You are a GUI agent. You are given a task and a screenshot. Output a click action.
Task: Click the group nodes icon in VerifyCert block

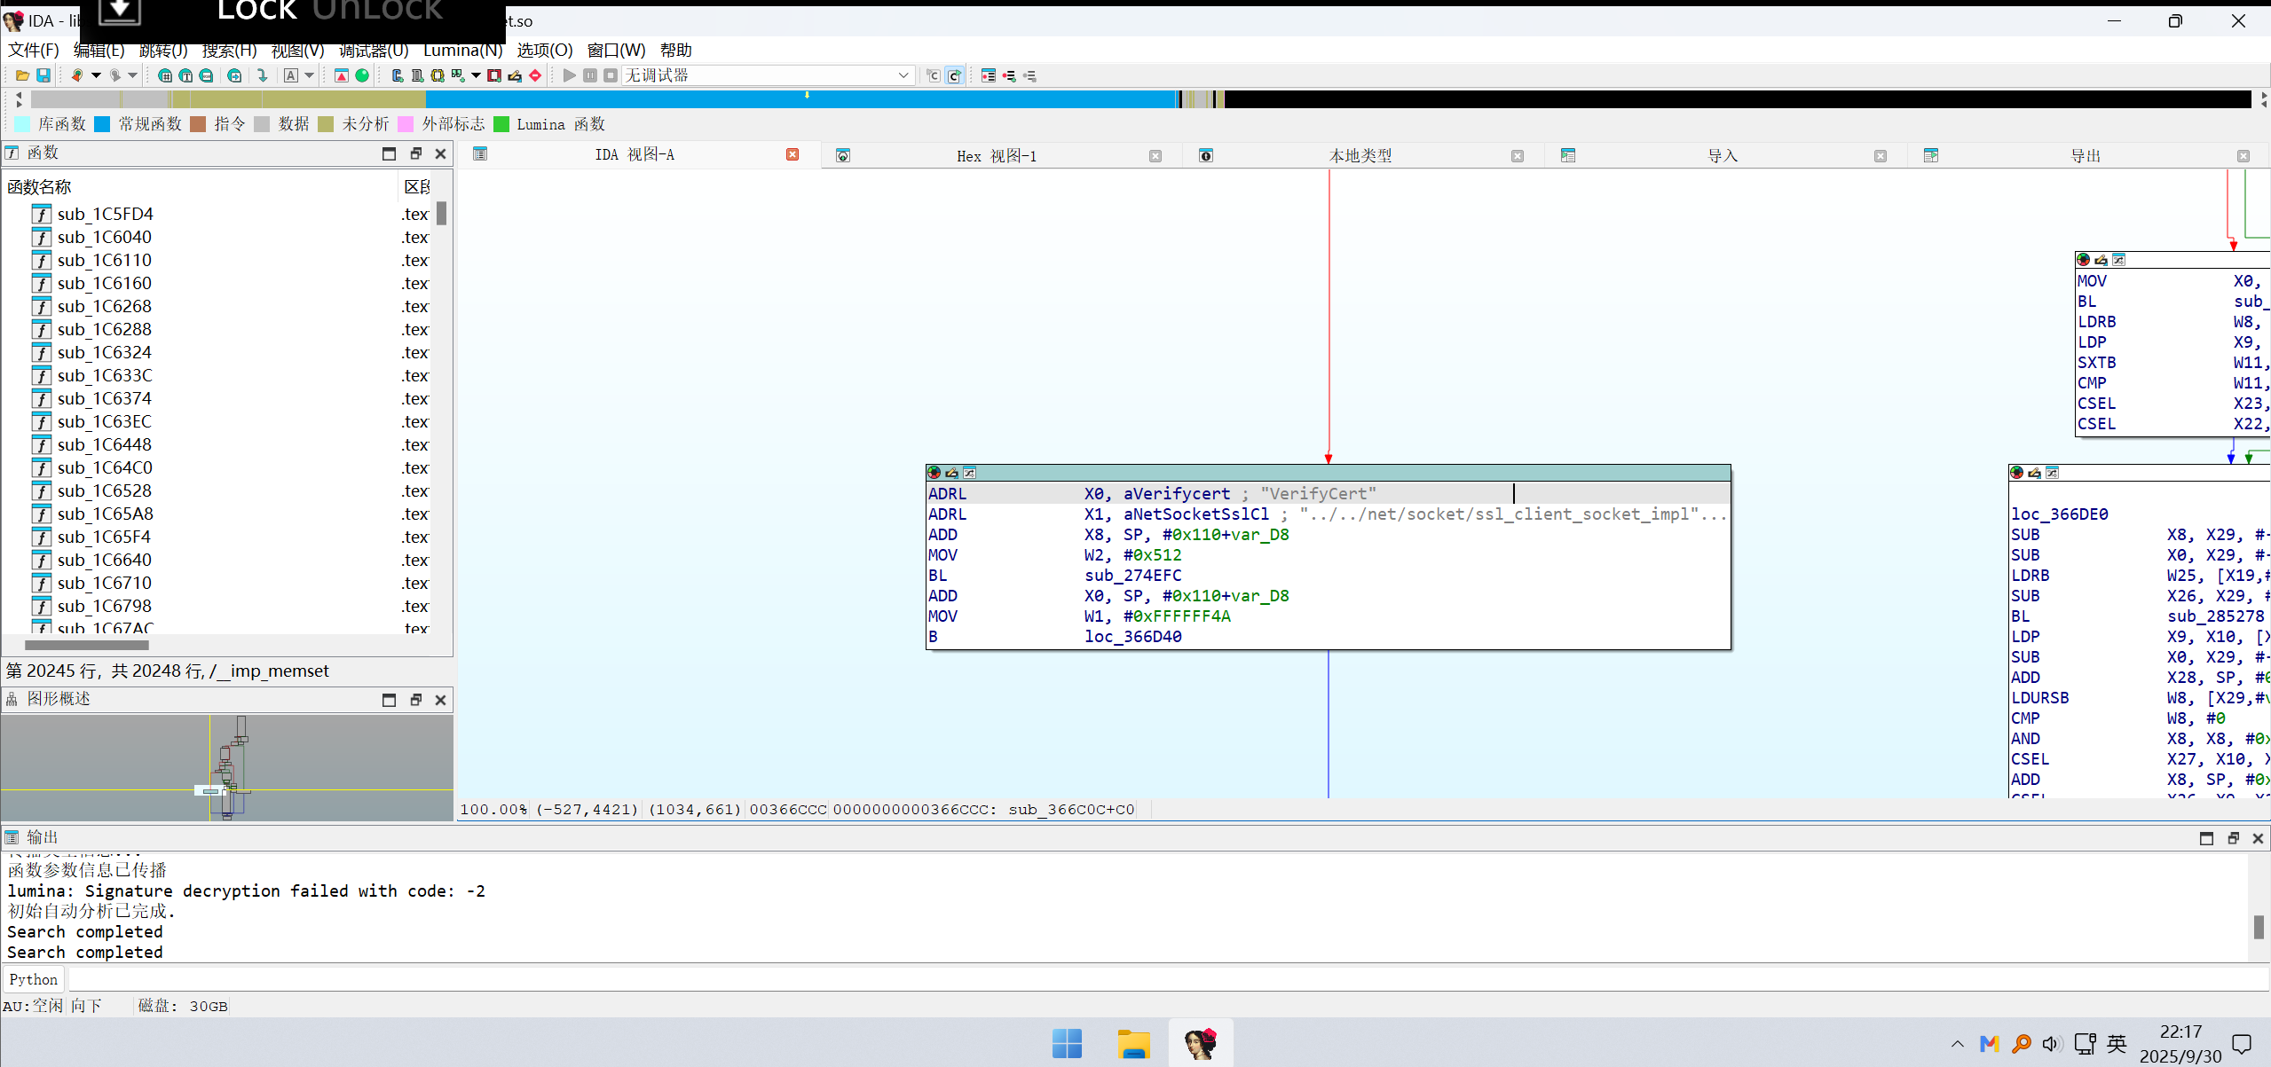pyautogui.click(x=969, y=473)
